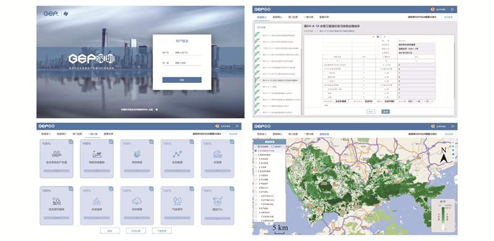494x241 pixels.
Task: Click the water droplet conservation card icon
Action: 96,201
